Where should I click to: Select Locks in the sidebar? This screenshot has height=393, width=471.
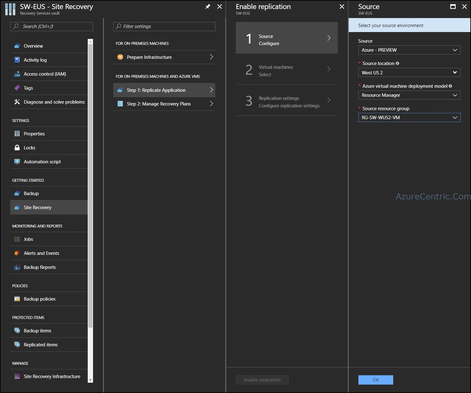point(49,147)
